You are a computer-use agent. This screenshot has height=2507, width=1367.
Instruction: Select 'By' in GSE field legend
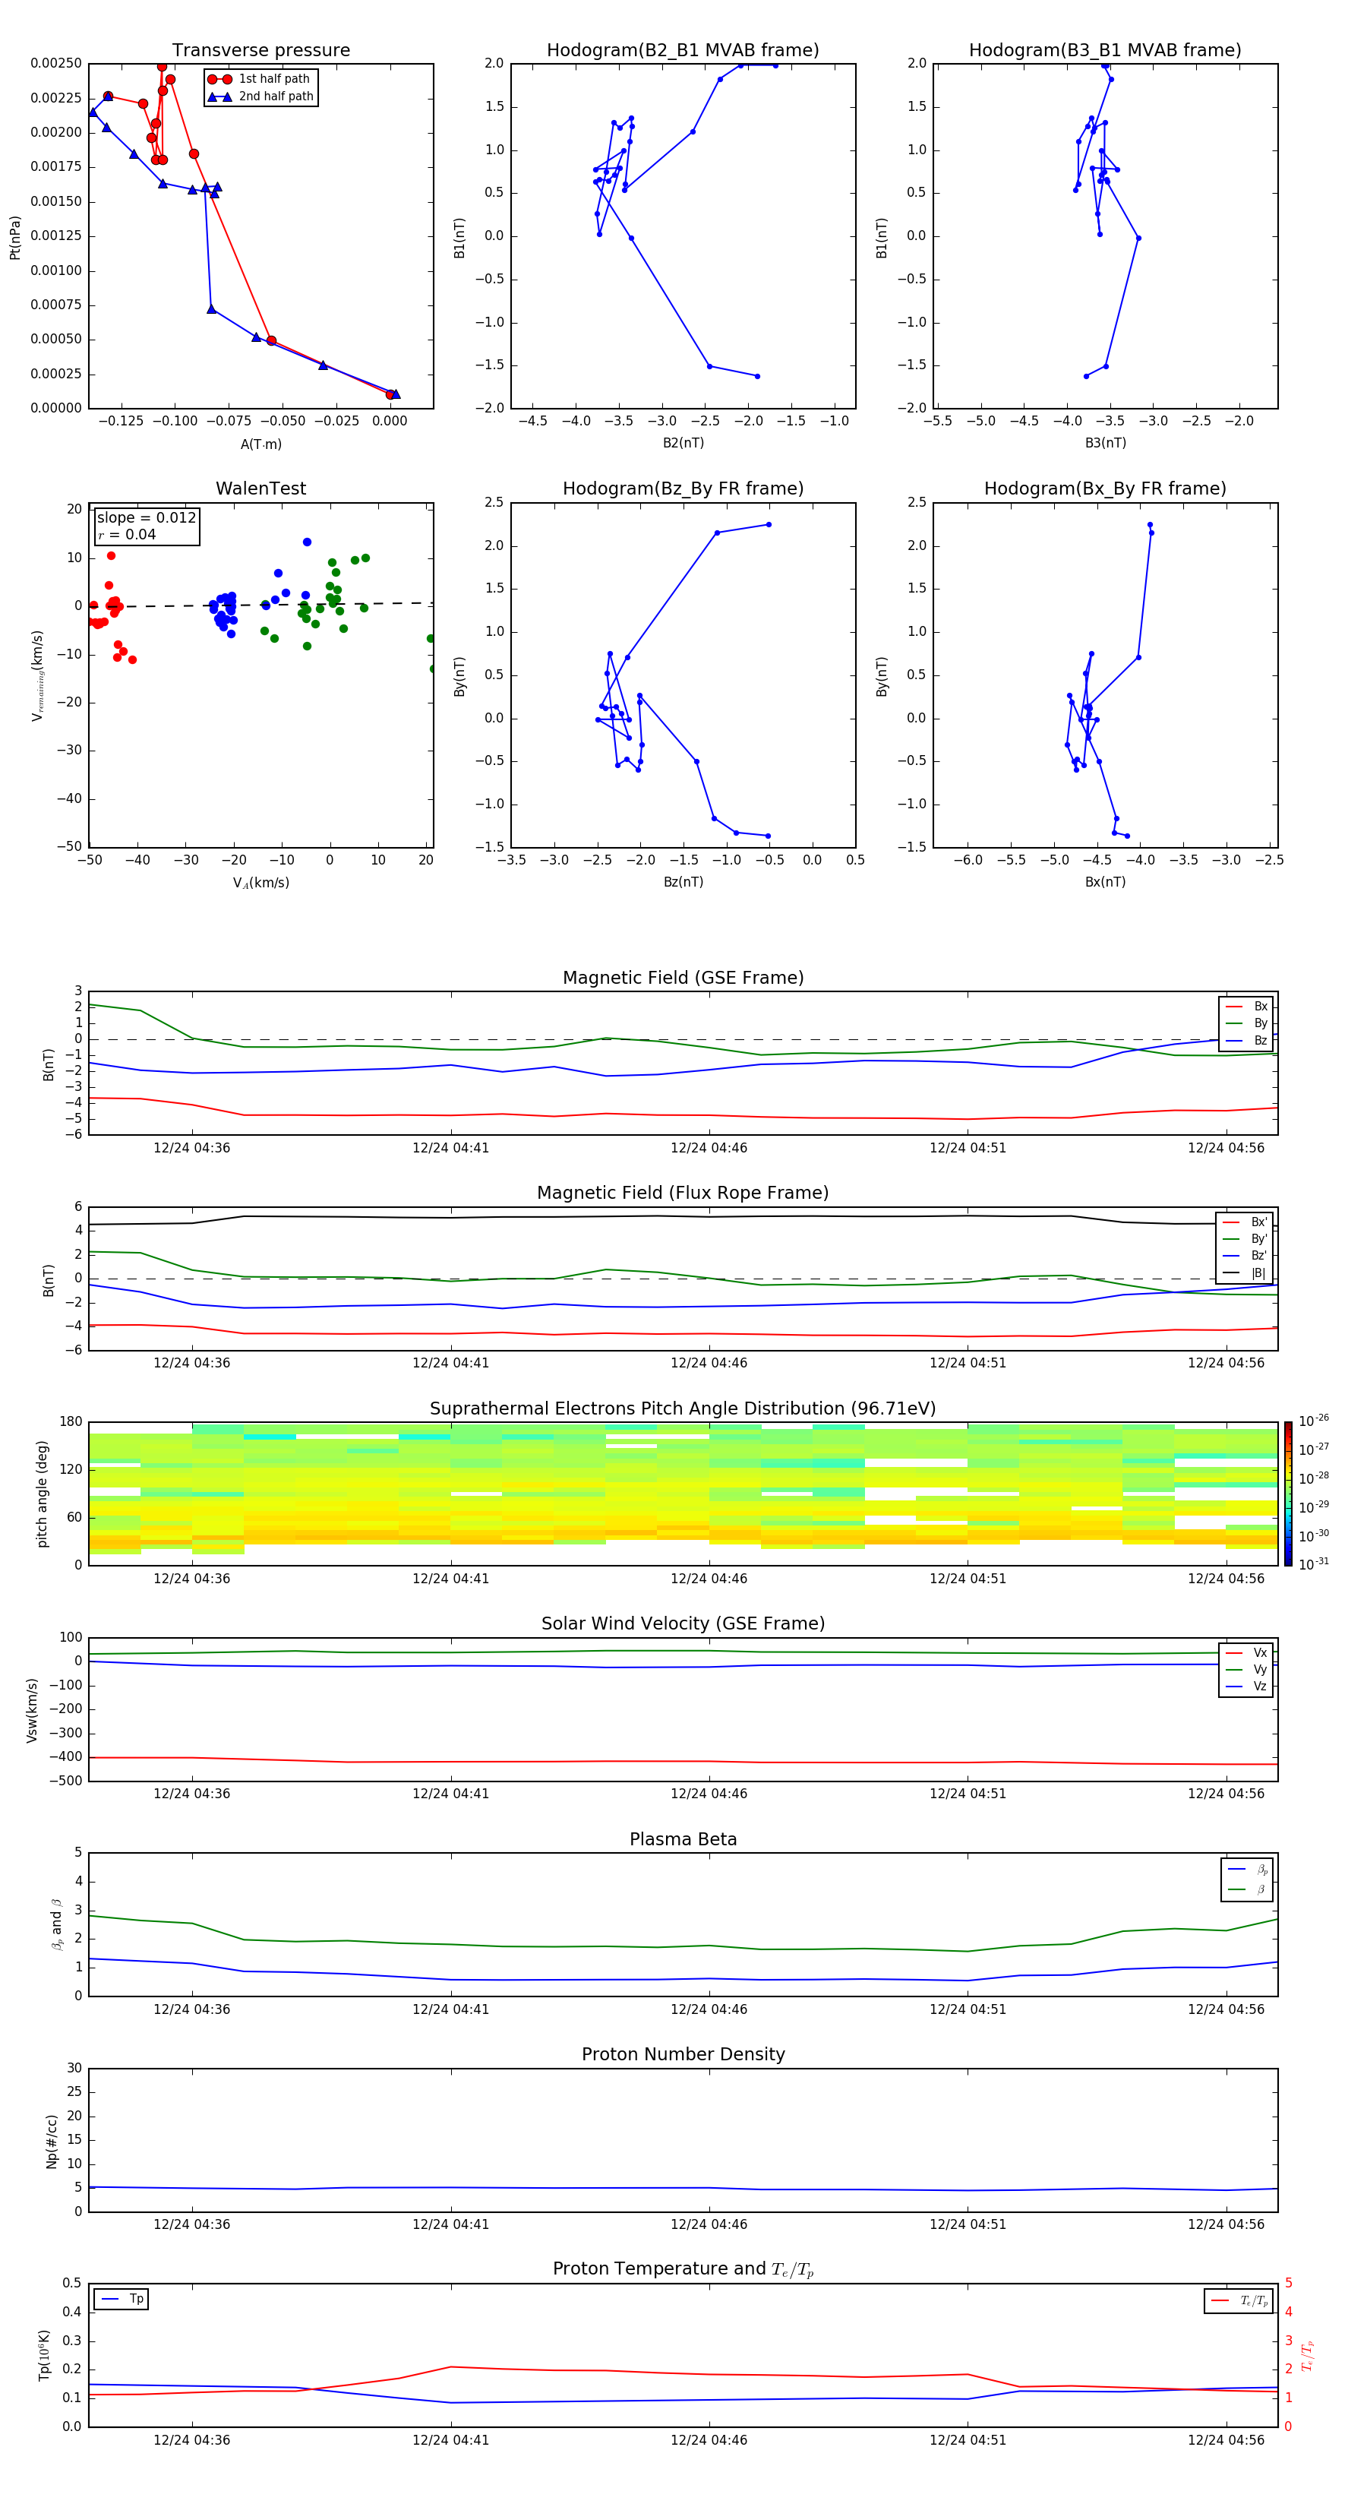tap(1246, 1023)
